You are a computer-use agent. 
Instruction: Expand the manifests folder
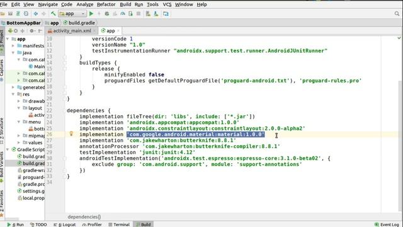(x=13, y=46)
